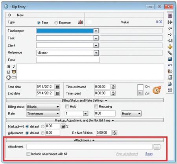Click clock icon next to Time spent
The image size is (177, 164).
[x=113, y=93]
